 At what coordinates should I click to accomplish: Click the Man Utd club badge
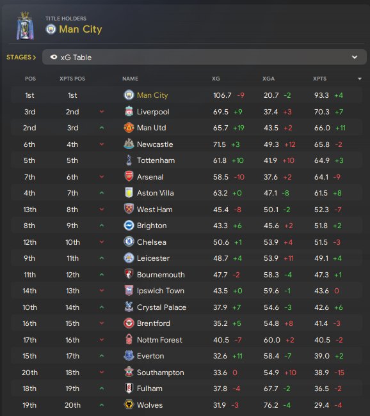pyautogui.click(x=129, y=128)
